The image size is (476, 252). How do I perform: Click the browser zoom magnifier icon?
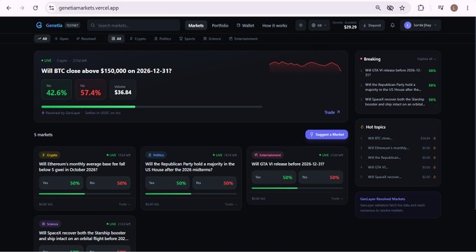378,8
